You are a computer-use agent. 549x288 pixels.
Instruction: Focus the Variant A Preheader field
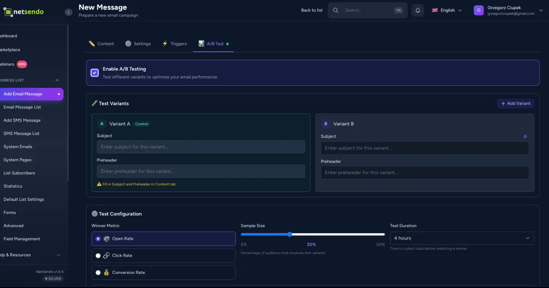tap(201, 171)
